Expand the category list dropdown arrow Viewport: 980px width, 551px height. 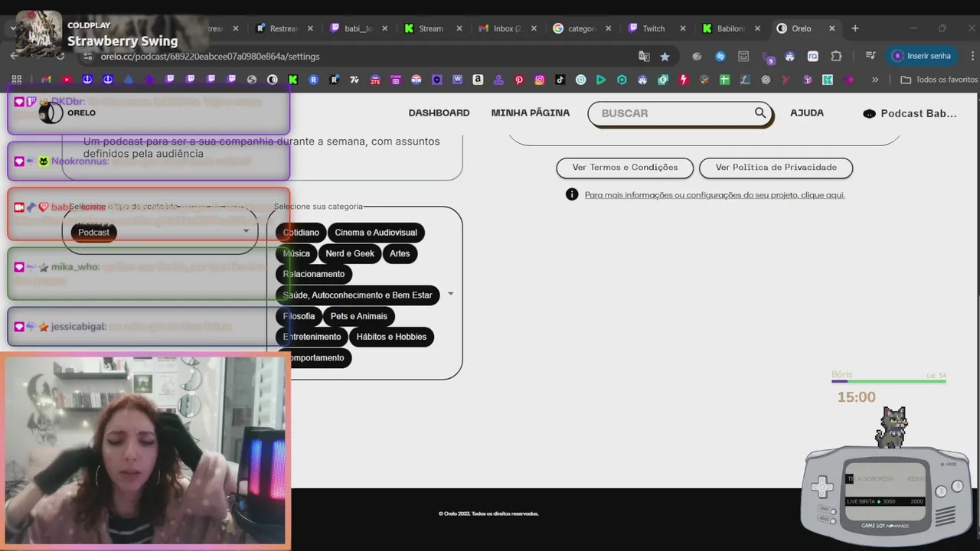coord(450,294)
